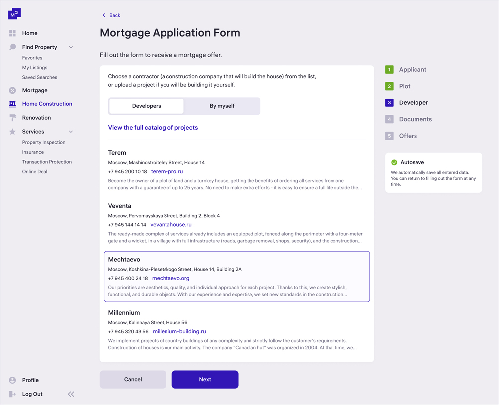
Task: Go back using the Back arrow link
Action: coord(111,15)
